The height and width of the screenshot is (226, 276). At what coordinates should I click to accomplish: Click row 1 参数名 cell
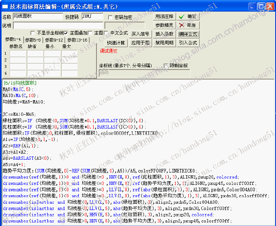tap(18, 54)
